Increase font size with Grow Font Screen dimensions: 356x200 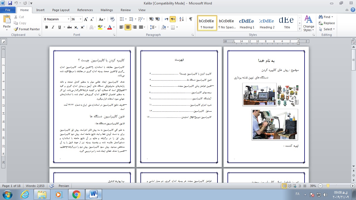click(86, 19)
